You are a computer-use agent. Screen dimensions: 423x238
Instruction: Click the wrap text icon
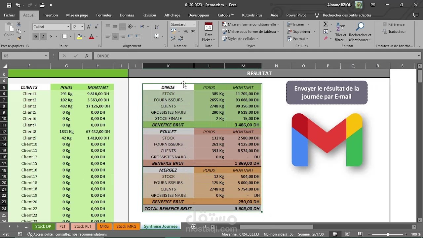tap(156, 27)
